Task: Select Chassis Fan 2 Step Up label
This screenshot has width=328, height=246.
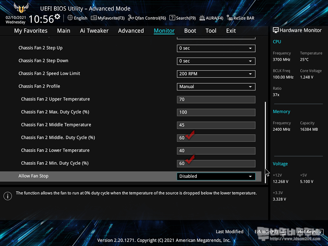Action: pos(40,48)
